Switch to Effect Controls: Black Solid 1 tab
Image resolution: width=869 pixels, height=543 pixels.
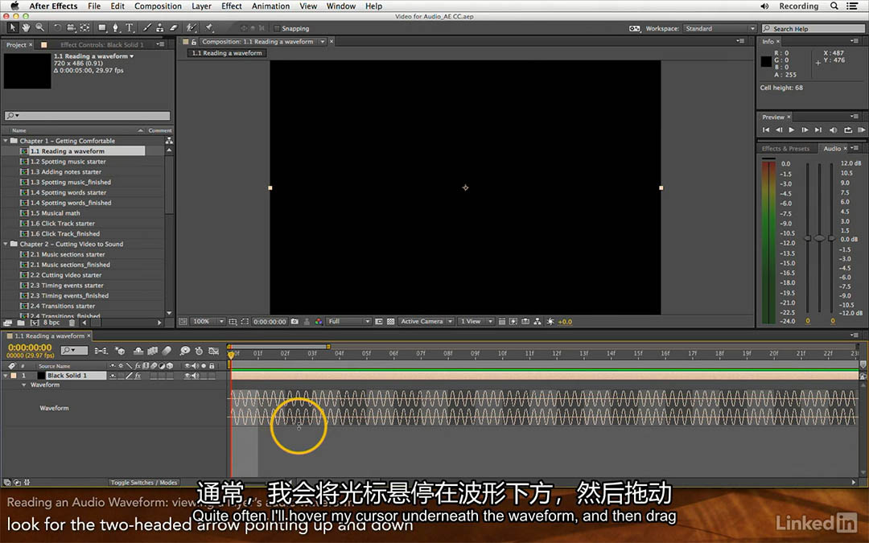point(101,45)
